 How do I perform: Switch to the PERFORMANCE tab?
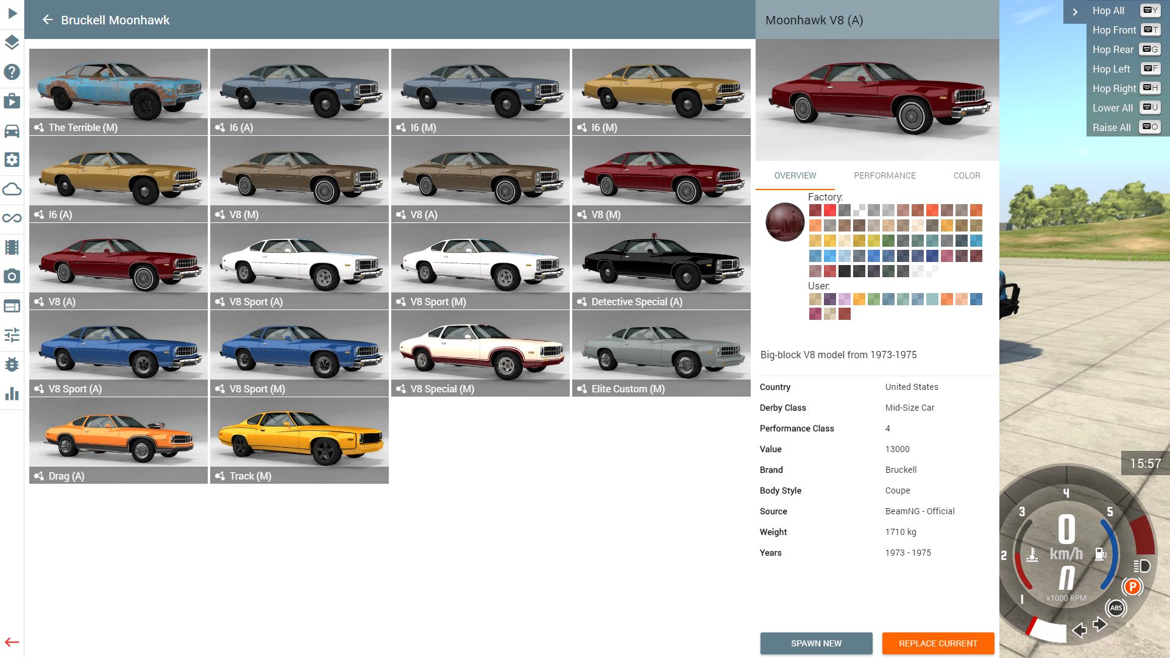click(x=884, y=175)
